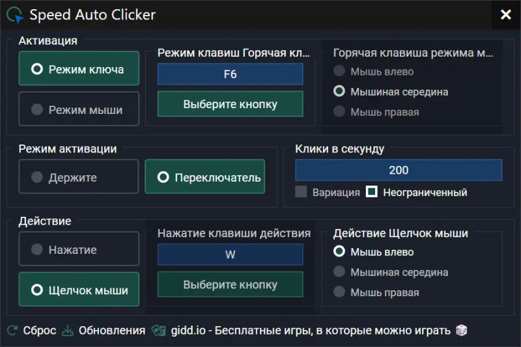Click the Действие section heading

[45, 221]
